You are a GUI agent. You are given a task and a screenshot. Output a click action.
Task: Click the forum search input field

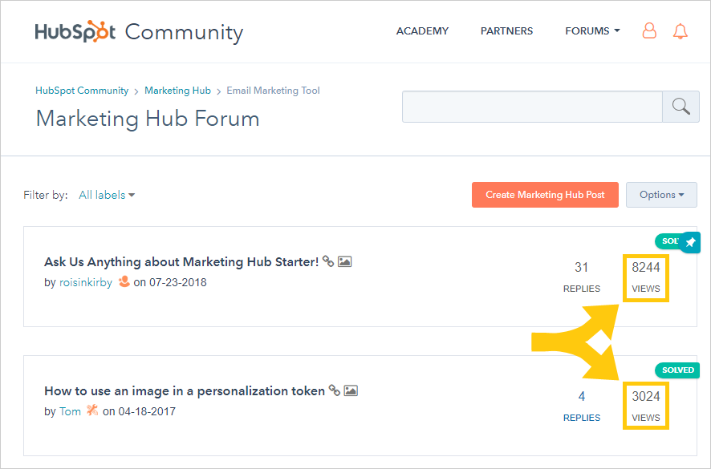(532, 107)
